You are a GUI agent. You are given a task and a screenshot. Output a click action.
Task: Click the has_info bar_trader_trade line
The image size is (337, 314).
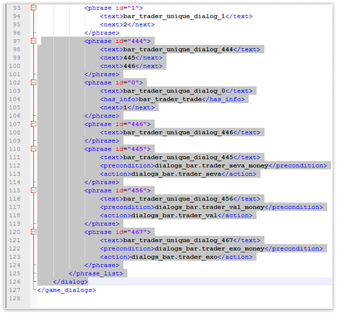coord(172,99)
